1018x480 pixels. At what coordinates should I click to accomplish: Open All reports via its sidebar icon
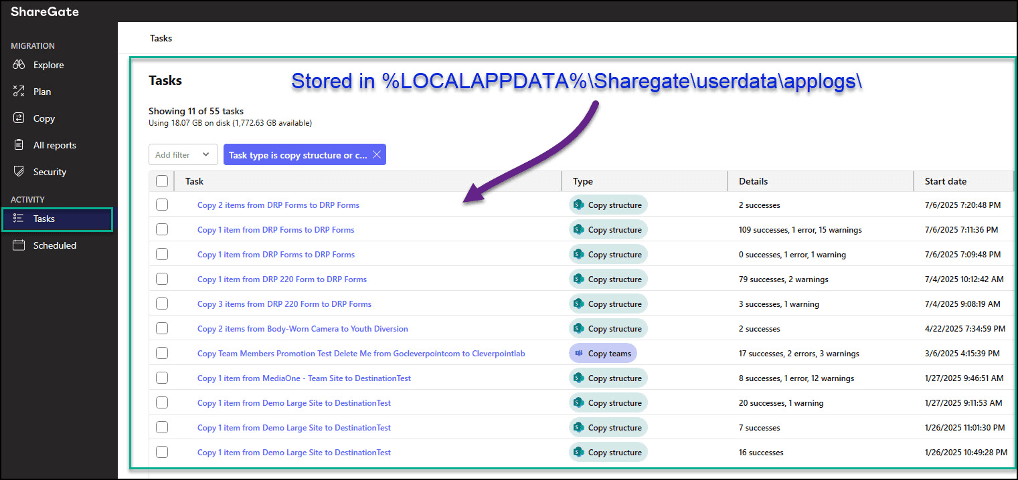19,145
